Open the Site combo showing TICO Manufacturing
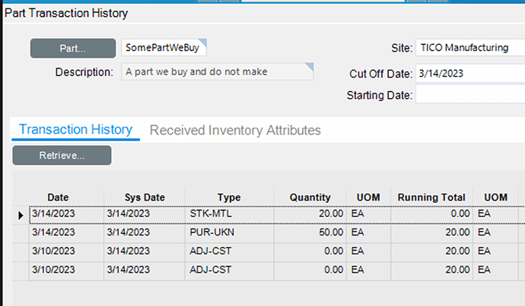 469,47
